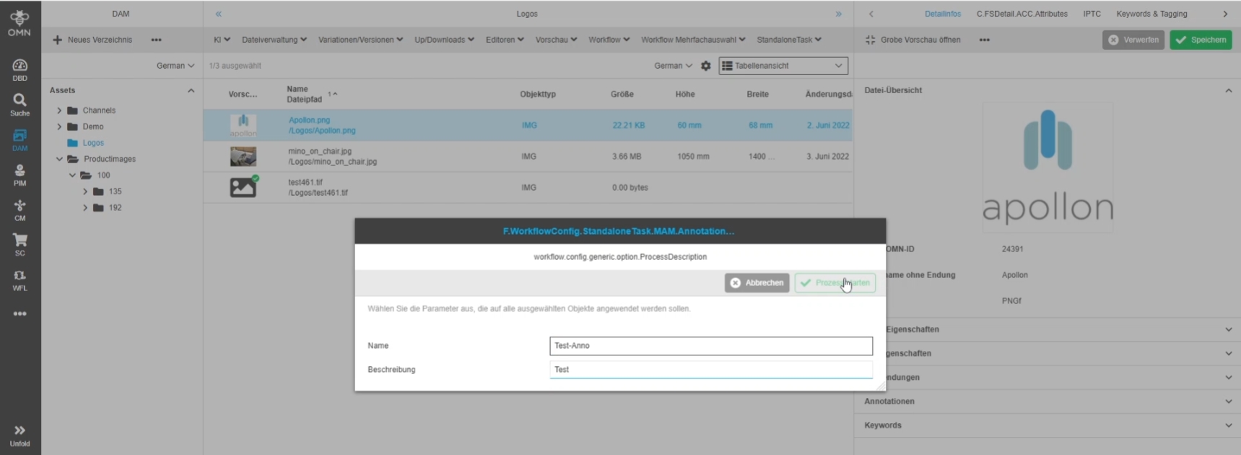Click the Abbrechen button in dialog
Screen dimensions: 1241x455
point(756,283)
